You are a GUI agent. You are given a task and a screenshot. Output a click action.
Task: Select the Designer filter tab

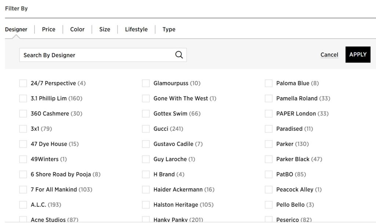pos(16,29)
